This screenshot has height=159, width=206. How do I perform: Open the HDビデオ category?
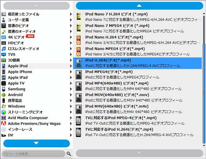pos(36,43)
